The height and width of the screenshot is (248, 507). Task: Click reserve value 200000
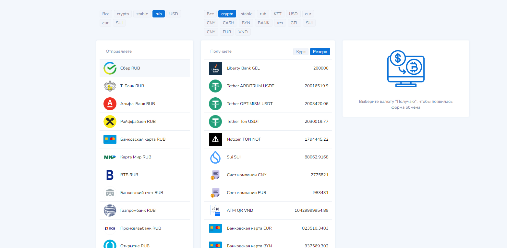tap(321, 68)
